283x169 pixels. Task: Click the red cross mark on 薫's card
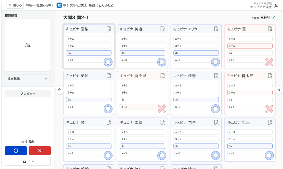269,62
